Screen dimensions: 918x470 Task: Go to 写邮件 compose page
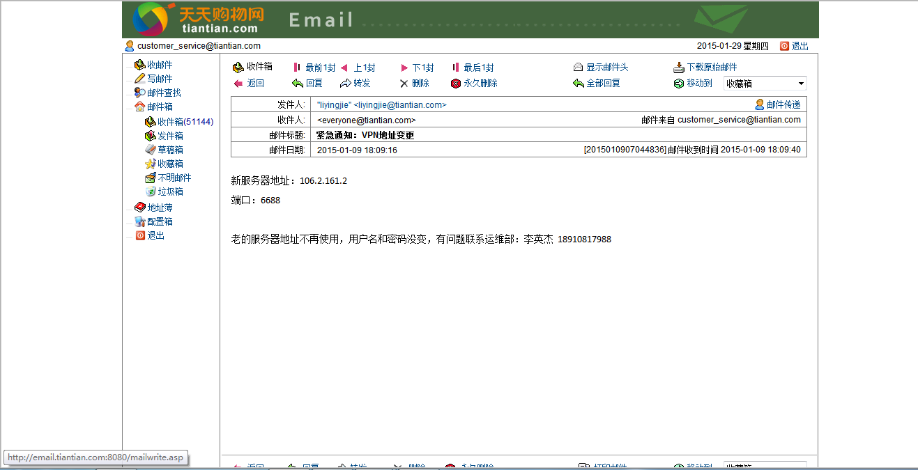(160, 79)
